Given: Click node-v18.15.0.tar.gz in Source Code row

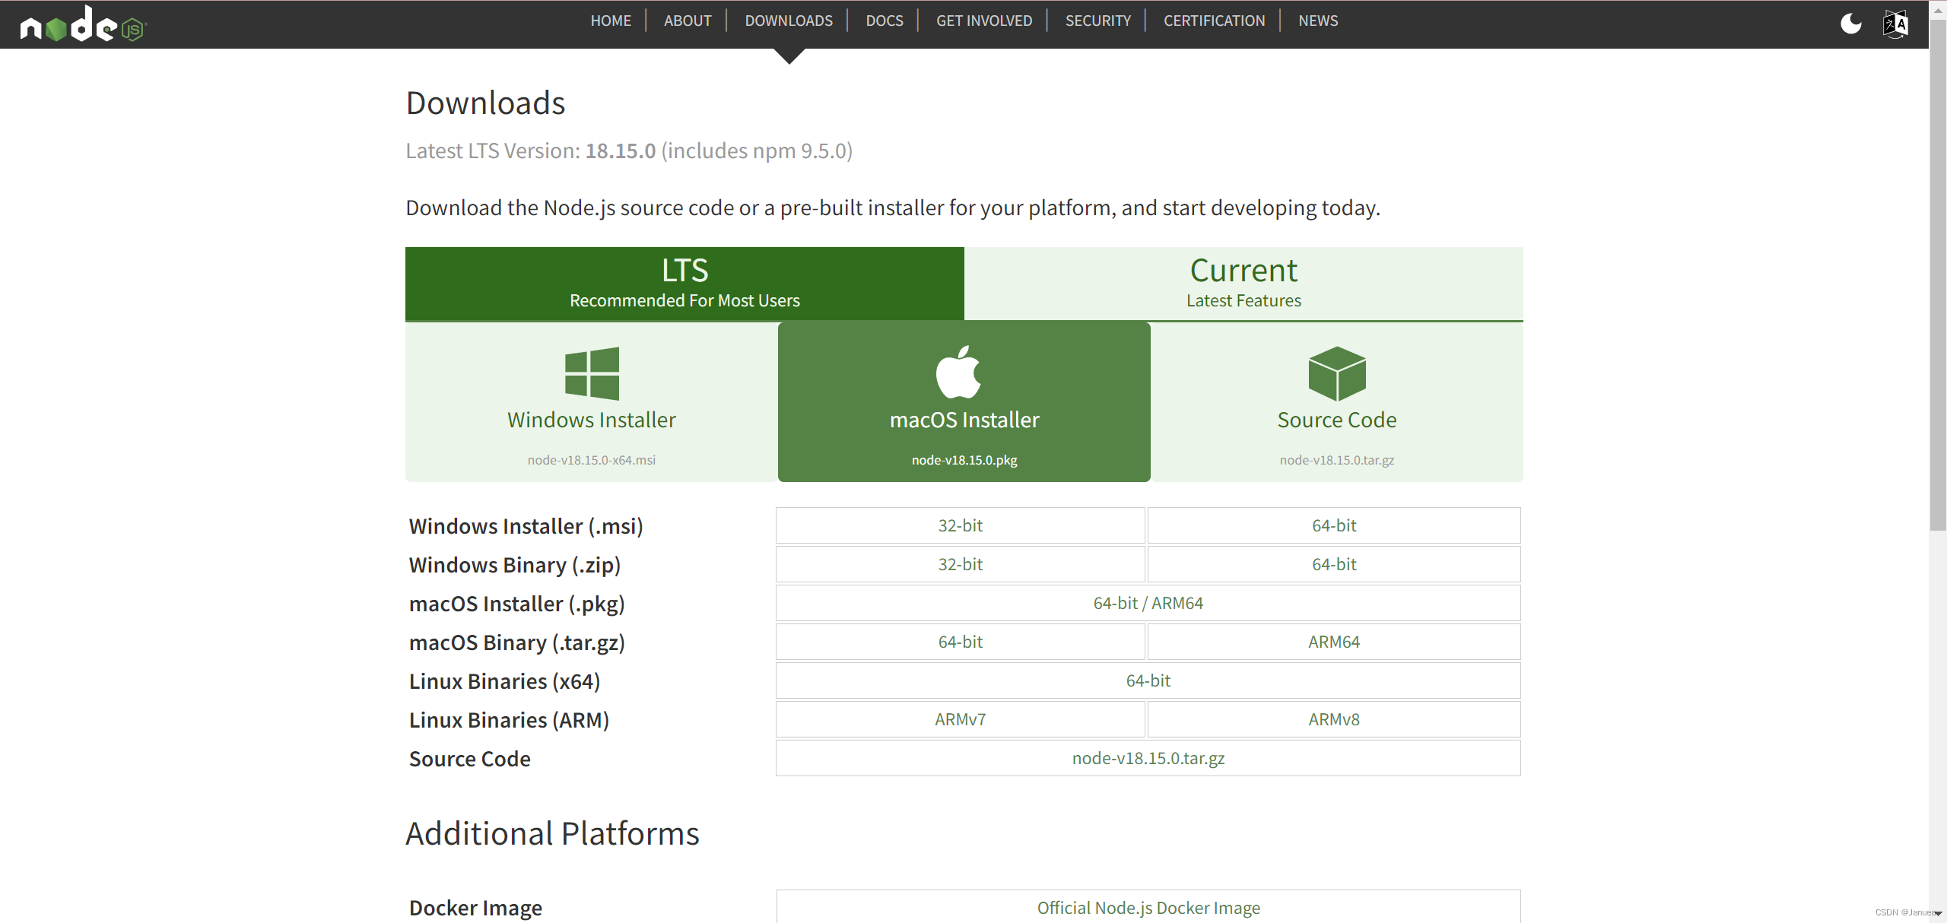Looking at the screenshot, I should coord(1148,758).
